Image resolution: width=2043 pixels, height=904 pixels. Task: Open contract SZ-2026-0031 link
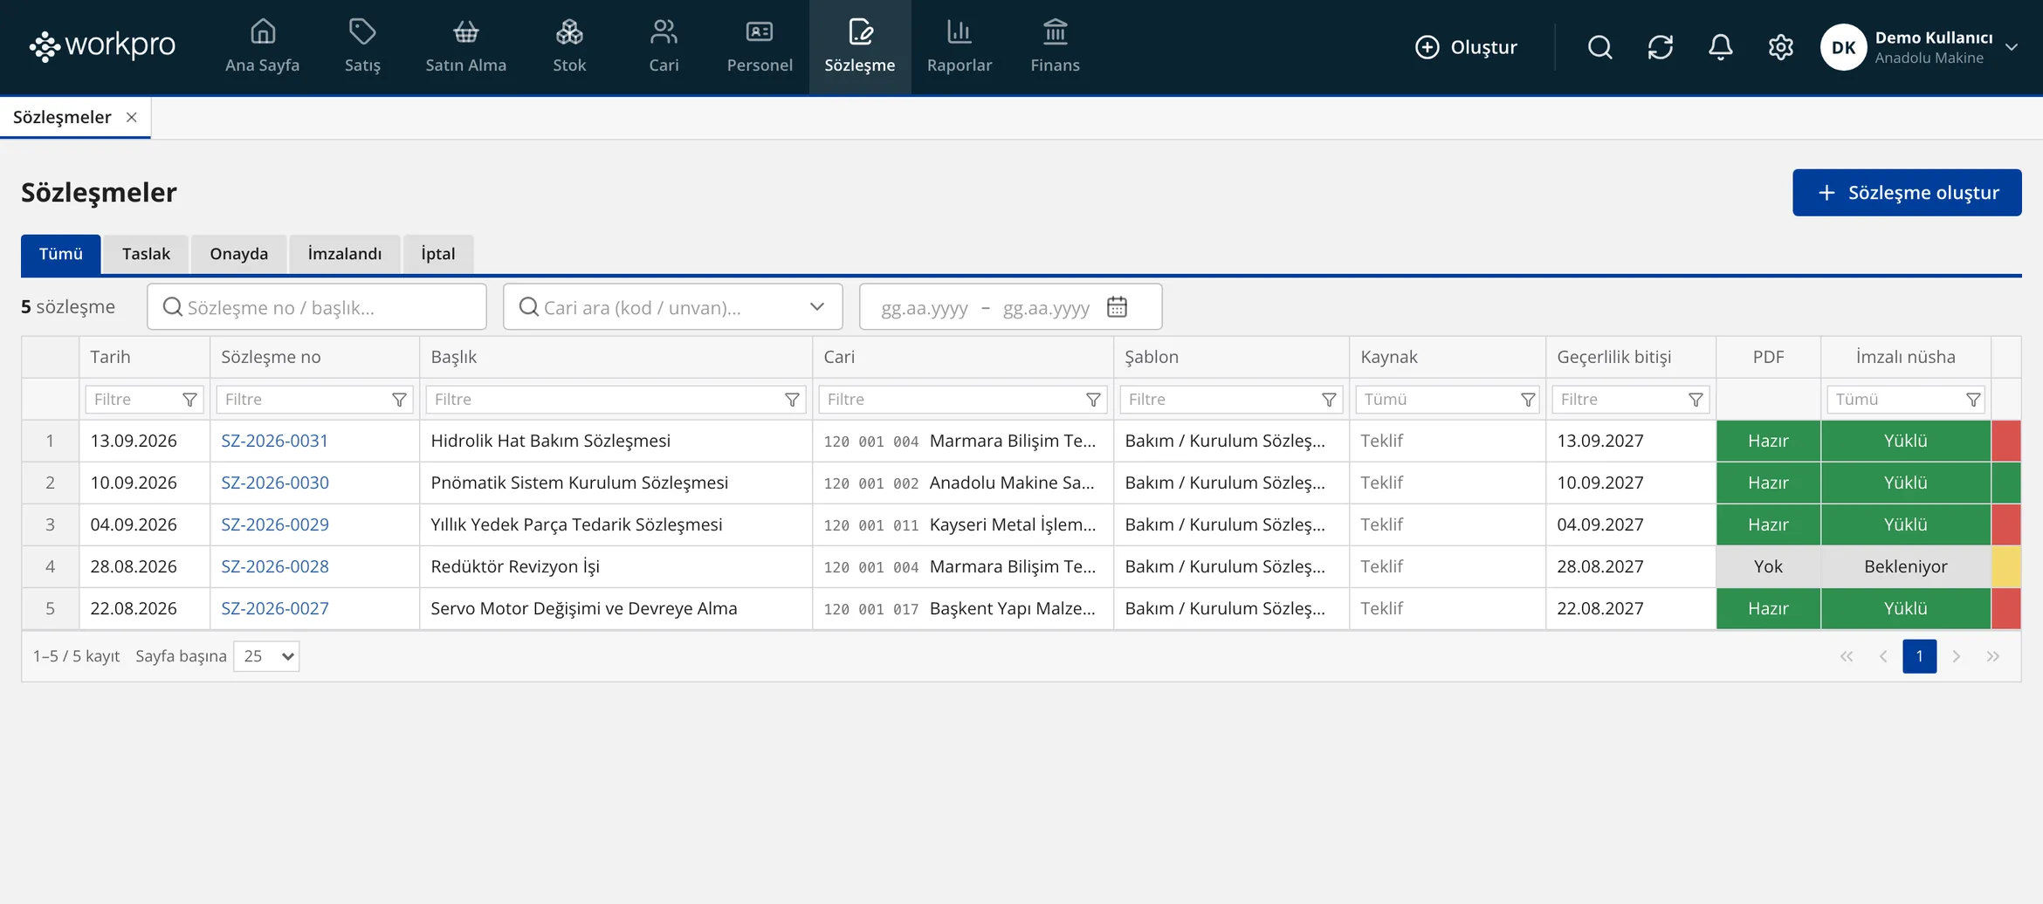pyautogui.click(x=274, y=441)
